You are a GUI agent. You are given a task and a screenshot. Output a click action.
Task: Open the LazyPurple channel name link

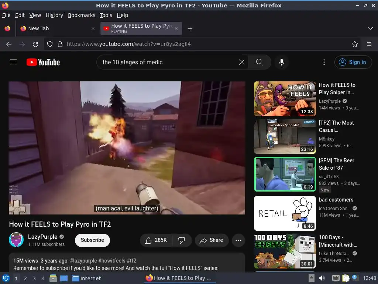tap(43, 237)
